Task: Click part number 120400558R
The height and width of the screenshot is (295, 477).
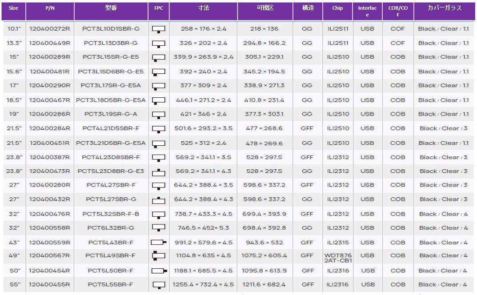Action: [50, 228]
